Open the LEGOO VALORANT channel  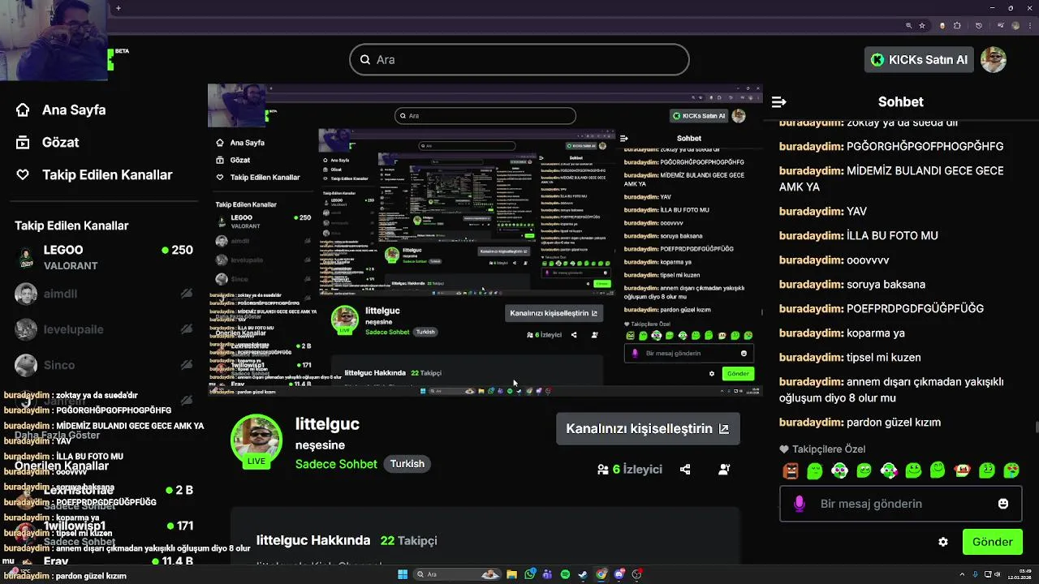coord(104,257)
